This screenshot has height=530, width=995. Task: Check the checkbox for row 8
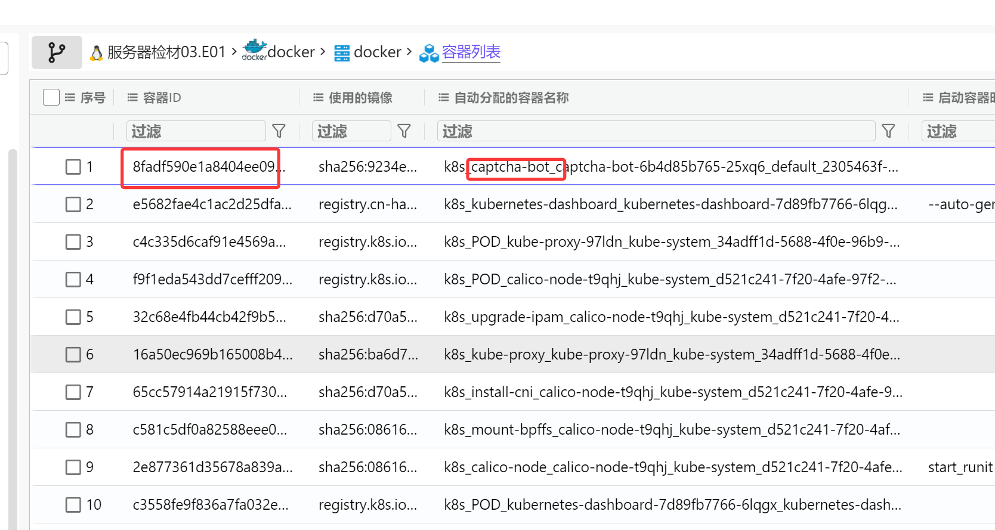pos(73,430)
